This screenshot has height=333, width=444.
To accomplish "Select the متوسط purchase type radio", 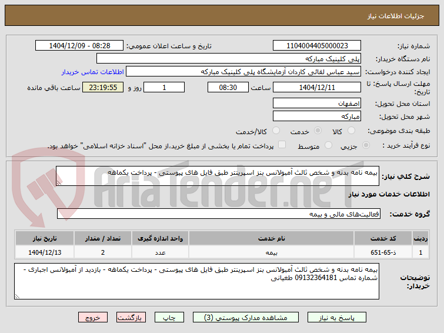I will (x=328, y=145).
